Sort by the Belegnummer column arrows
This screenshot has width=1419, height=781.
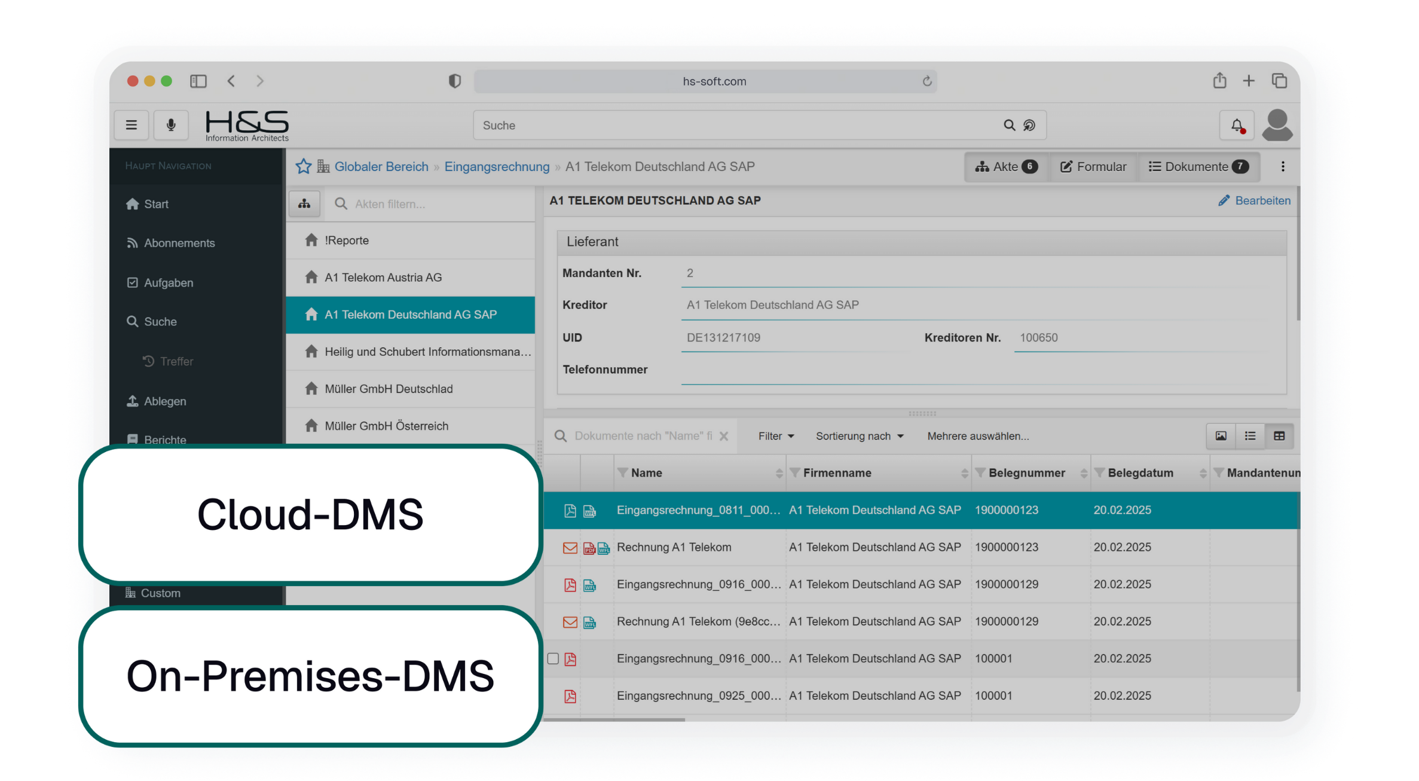tap(1084, 473)
